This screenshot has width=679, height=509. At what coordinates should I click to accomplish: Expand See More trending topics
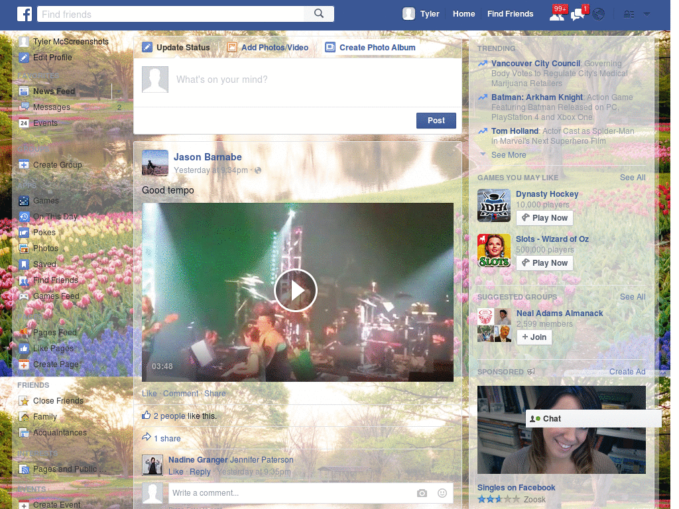pos(509,155)
